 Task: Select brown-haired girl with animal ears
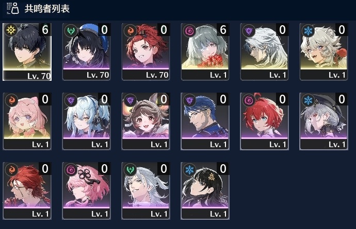pos(145,121)
